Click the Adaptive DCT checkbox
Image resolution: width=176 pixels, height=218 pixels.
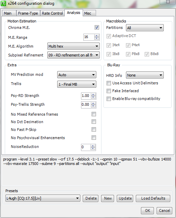coord(109,36)
